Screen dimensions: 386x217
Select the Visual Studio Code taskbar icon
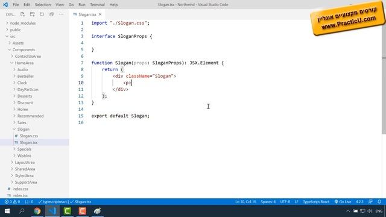52,211
